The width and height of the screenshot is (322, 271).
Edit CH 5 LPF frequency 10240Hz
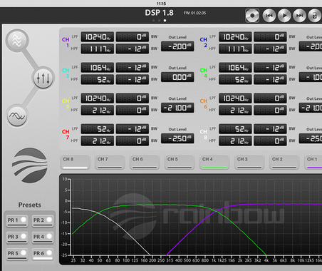(98, 98)
